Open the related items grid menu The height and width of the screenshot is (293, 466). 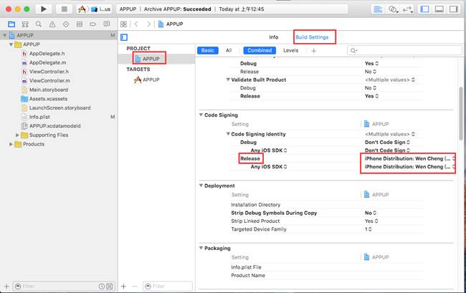pos(123,24)
